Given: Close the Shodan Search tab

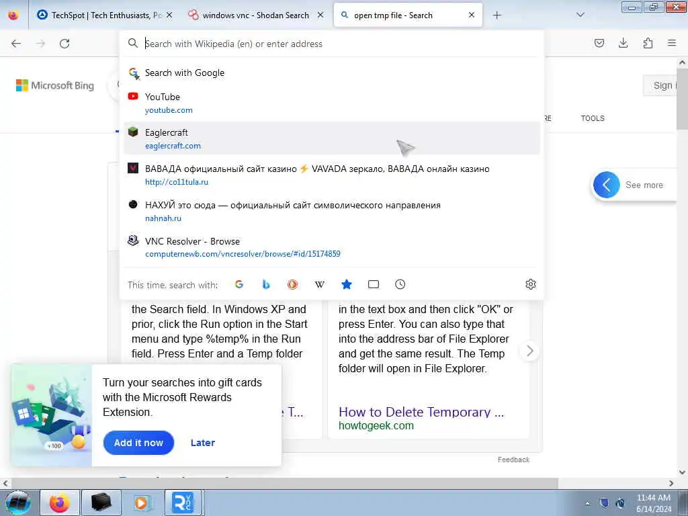Looking at the screenshot, I should click(x=320, y=15).
